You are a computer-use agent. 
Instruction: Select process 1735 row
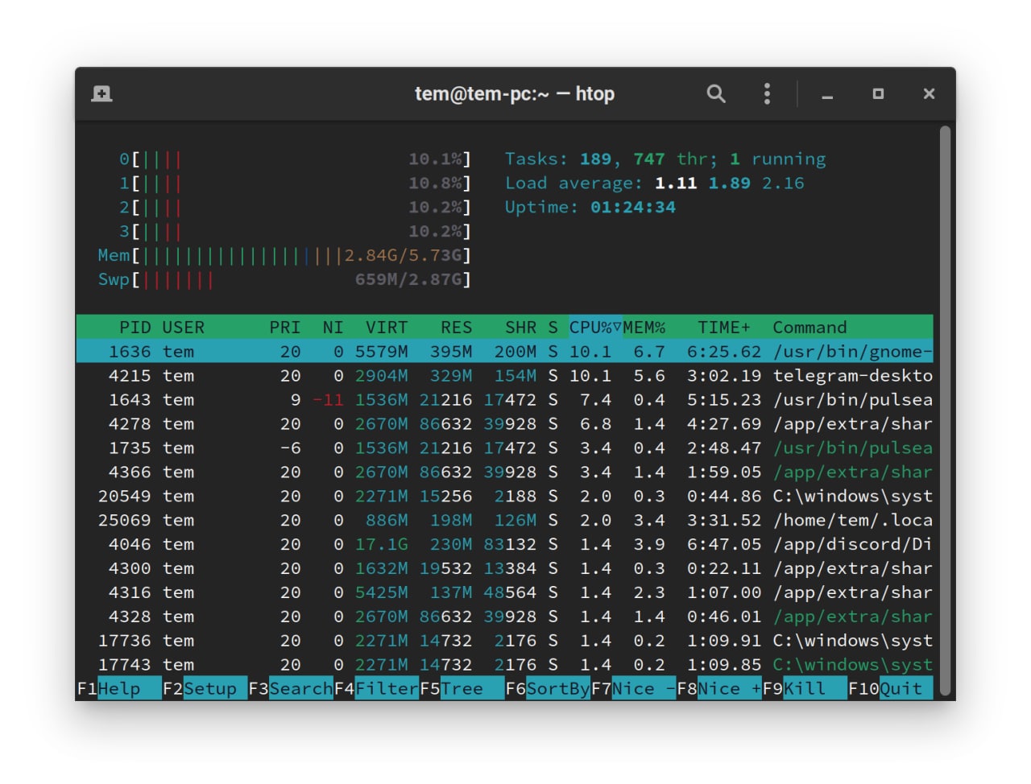click(x=505, y=448)
